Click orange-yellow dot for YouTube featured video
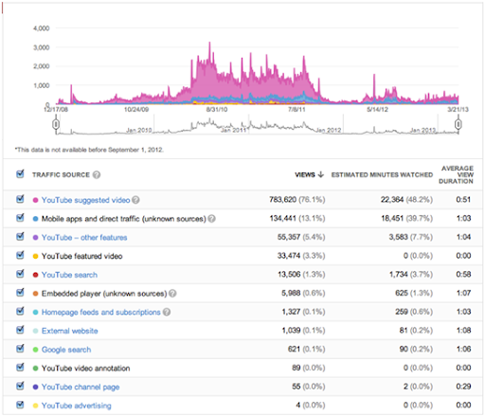Screen dimensions: 485x416 coord(35,256)
